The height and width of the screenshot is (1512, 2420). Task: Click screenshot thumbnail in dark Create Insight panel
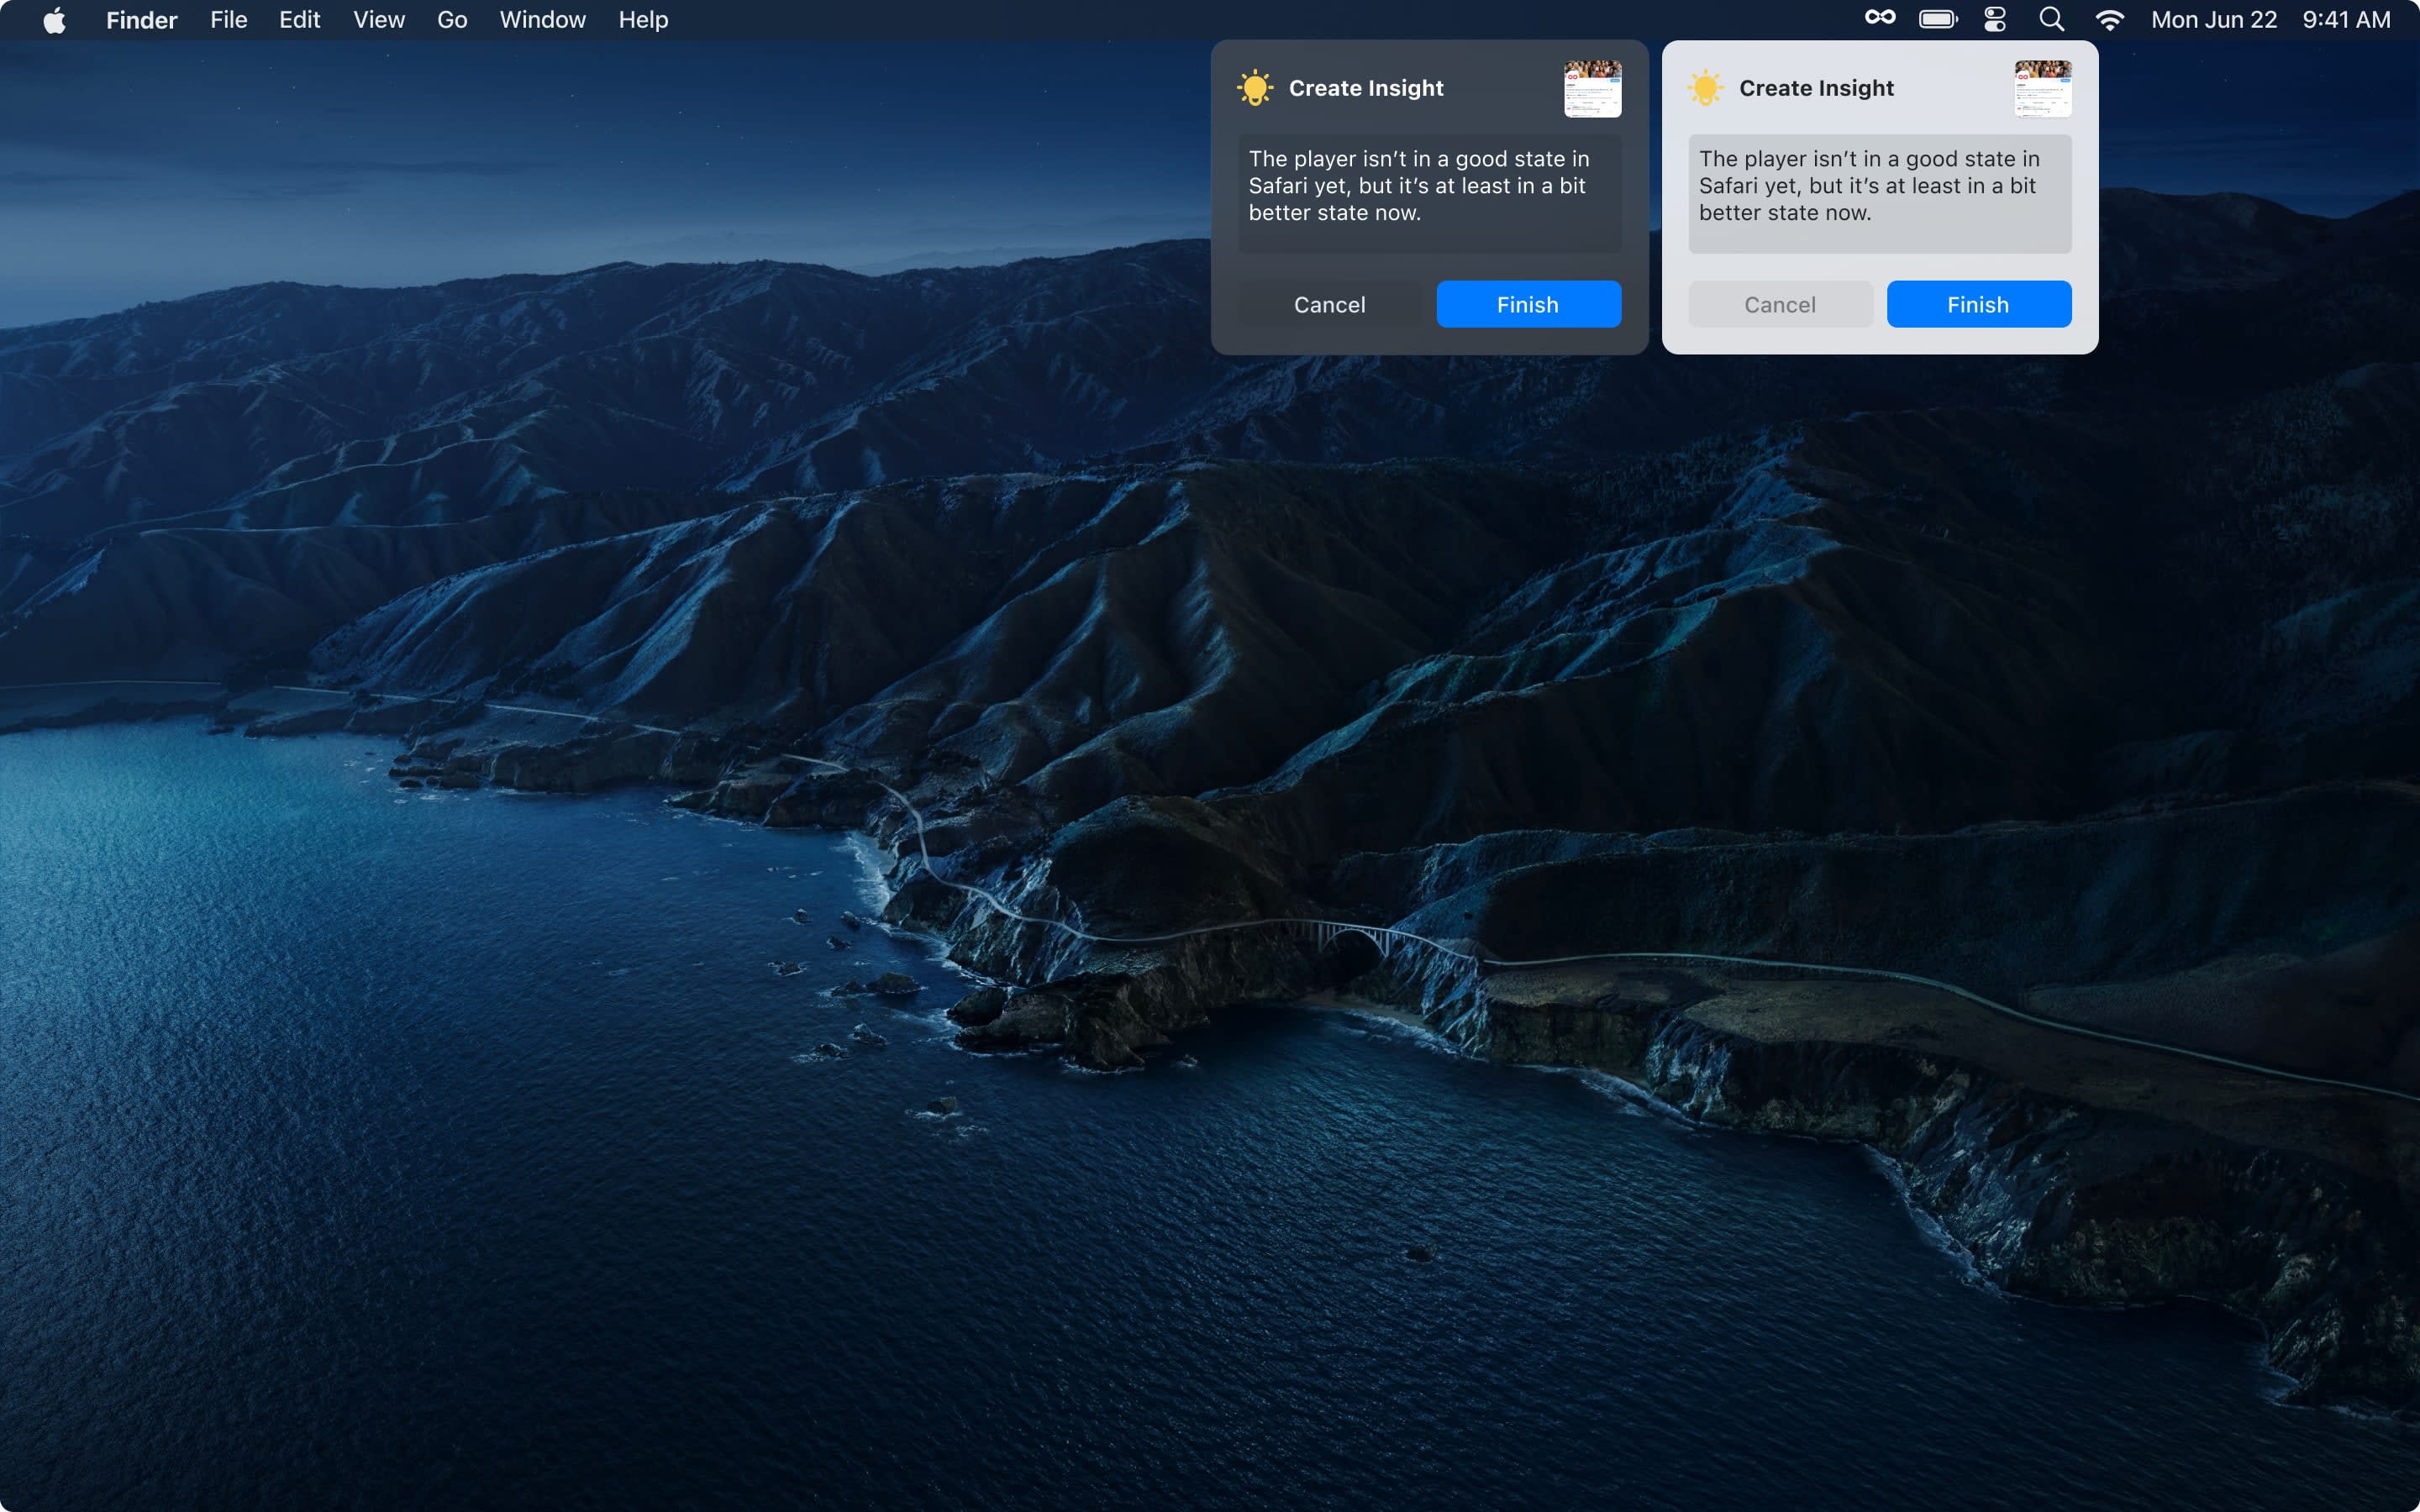click(1592, 88)
